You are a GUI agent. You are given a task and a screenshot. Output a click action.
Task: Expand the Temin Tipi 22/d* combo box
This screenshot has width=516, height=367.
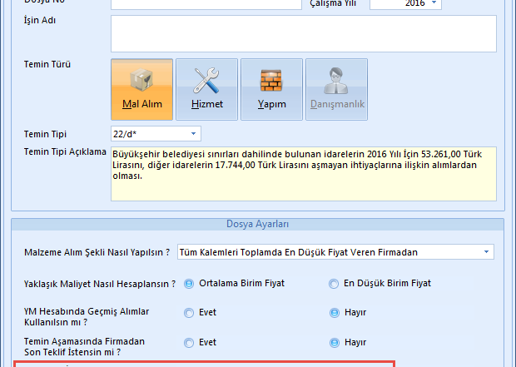pyautogui.click(x=194, y=133)
